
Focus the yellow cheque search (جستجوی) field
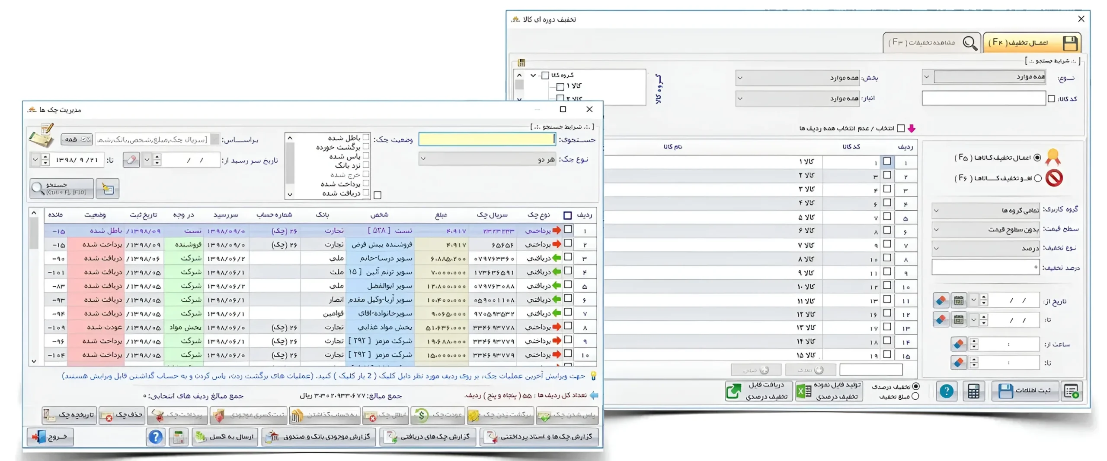click(486, 139)
